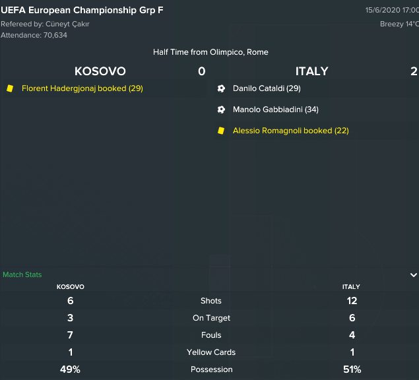Select Florent Hadergjonaj booked (29) entry

(82, 88)
